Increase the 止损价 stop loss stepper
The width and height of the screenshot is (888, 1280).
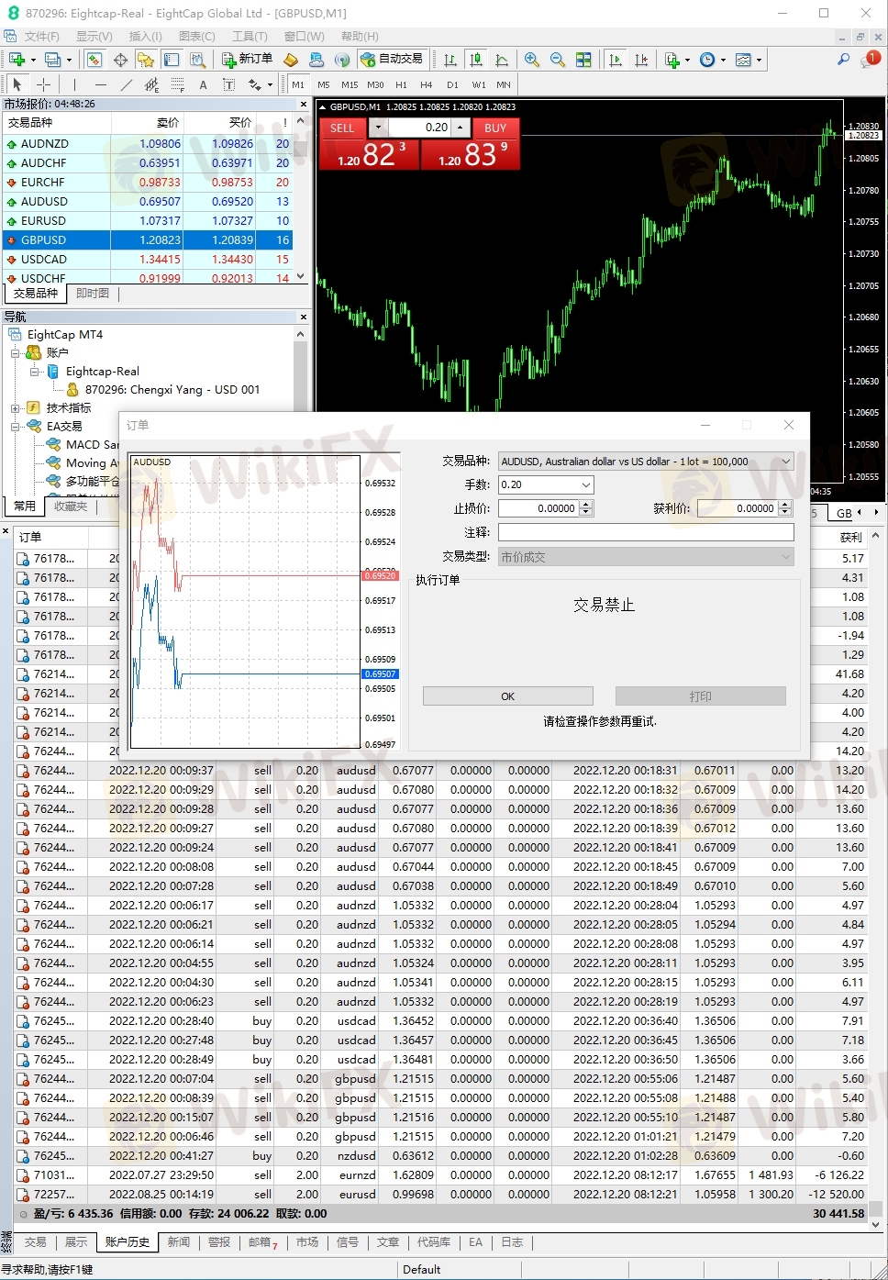[x=586, y=504]
